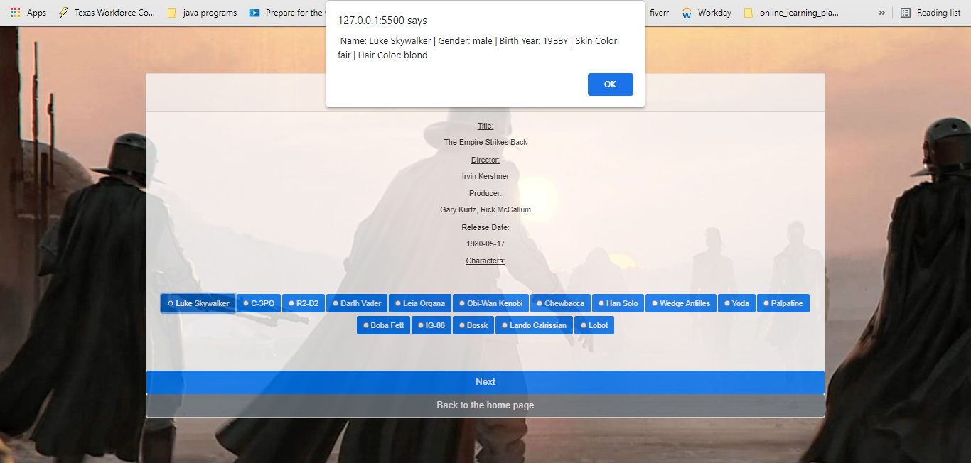Select the IG-88 character option
Viewport: 971px width, 463px height.
pyautogui.click(x=431, y=325)
